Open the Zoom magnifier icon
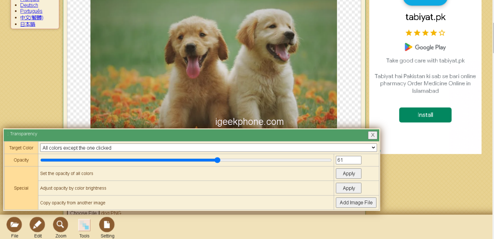494x239 pixels. click(60, 225)
